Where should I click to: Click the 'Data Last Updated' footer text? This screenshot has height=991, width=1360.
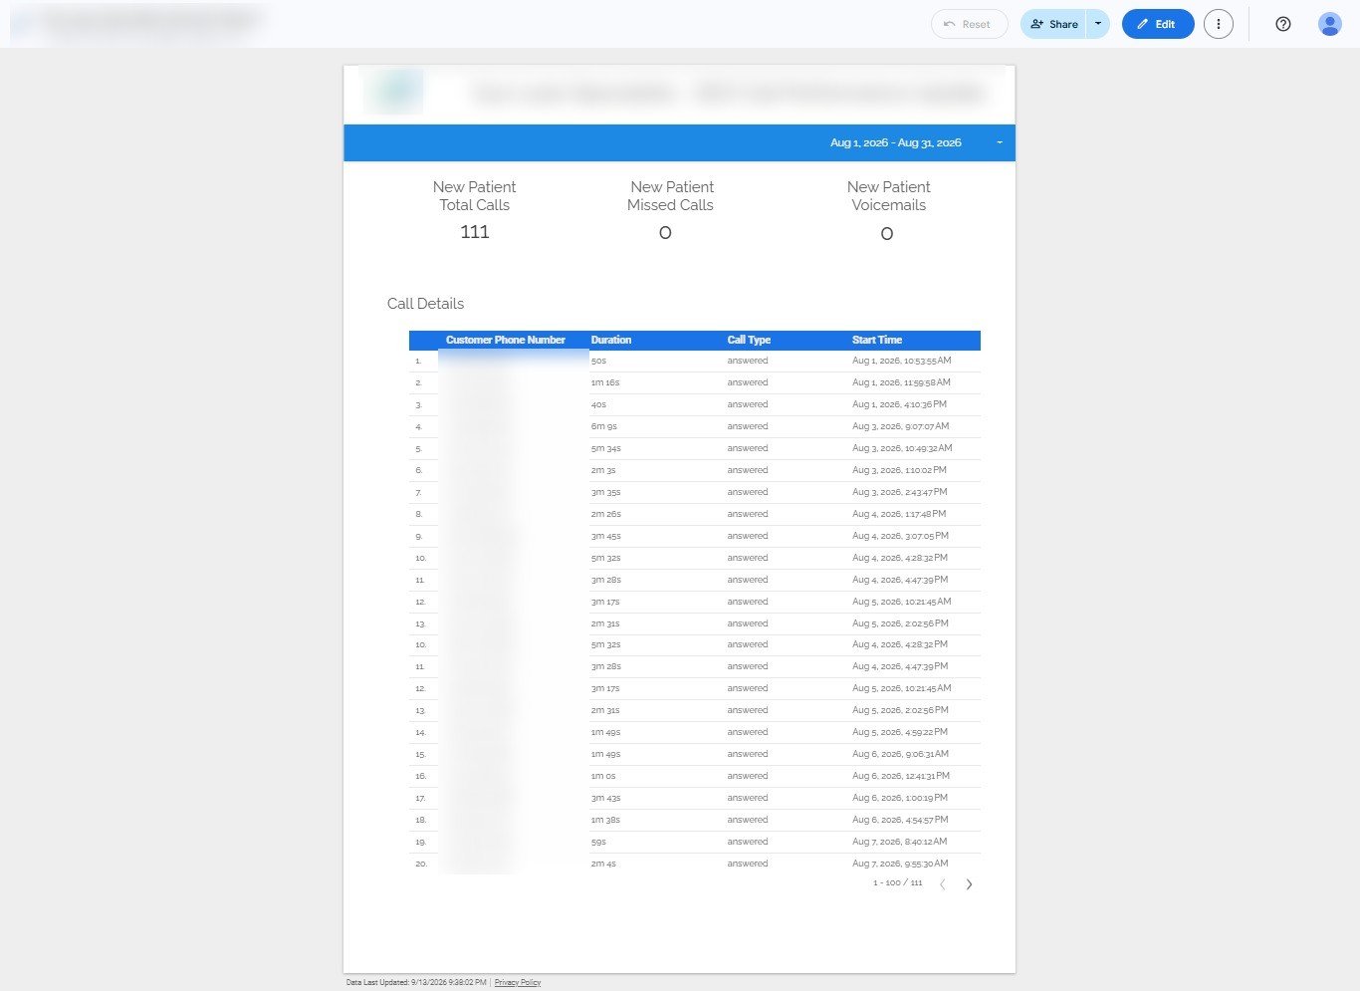[x=416, y=982]
